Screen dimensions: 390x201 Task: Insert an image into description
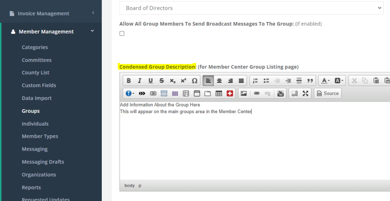pyautogui.click(x=244, y=93)
